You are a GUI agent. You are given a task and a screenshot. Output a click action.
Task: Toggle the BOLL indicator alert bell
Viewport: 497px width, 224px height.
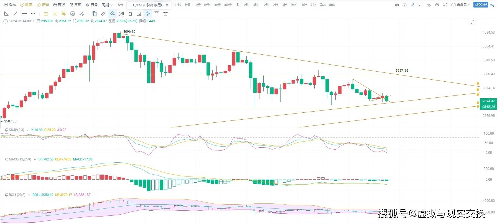click(7, 195)
